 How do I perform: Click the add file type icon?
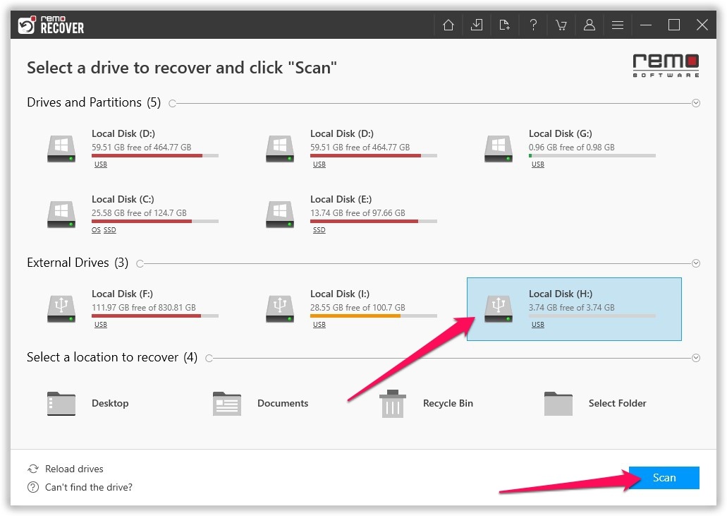pos(504,25)
